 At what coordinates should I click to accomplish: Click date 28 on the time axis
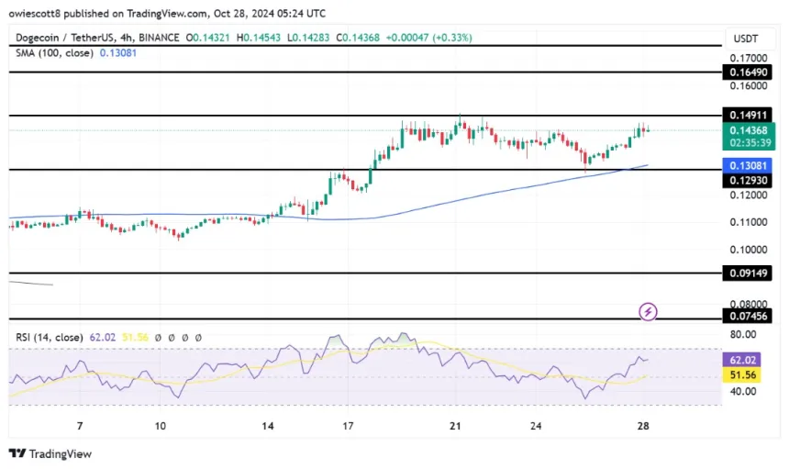coord(645,427)
